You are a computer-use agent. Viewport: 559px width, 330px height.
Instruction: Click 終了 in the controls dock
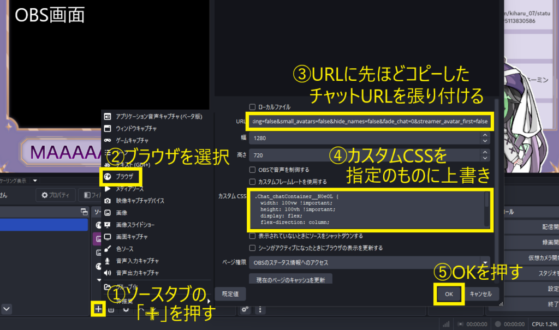tap(531, 304)
